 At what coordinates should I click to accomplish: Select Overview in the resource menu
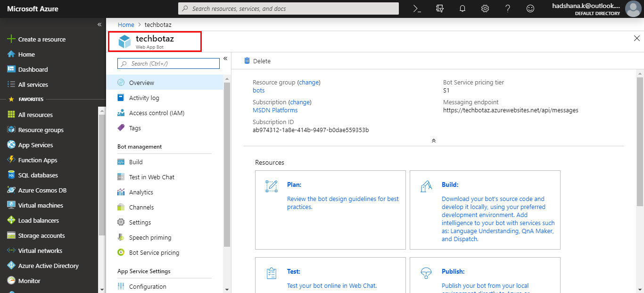click(x=165, y=83)
